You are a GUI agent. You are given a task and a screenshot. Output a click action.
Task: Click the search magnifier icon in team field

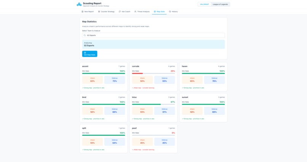[x=85, y=35]
